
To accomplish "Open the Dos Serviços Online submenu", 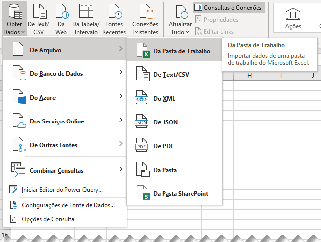I will click(64, 121).
